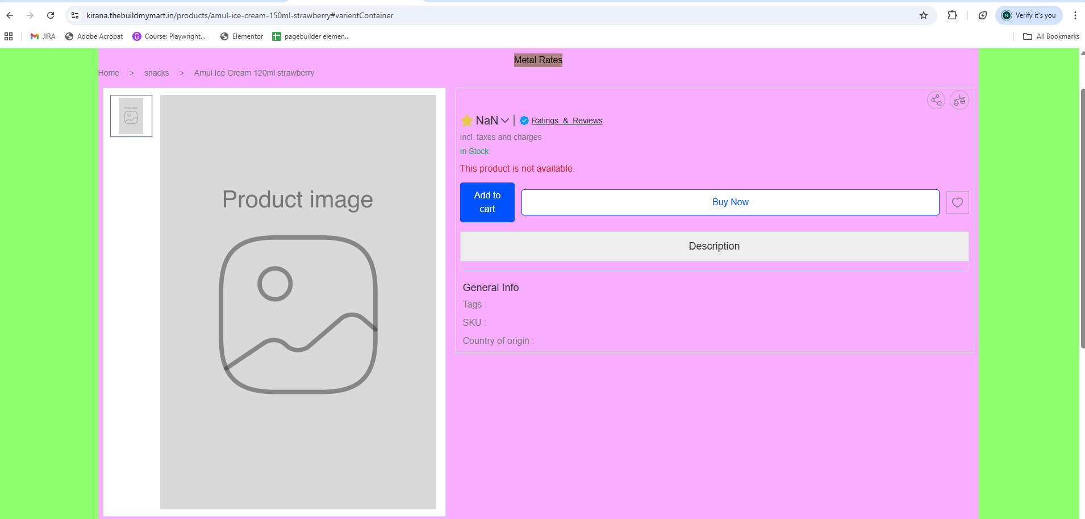Add to wishlist with the heart icon
Viewport: 1085px width, 519px height.
point(958,202)
